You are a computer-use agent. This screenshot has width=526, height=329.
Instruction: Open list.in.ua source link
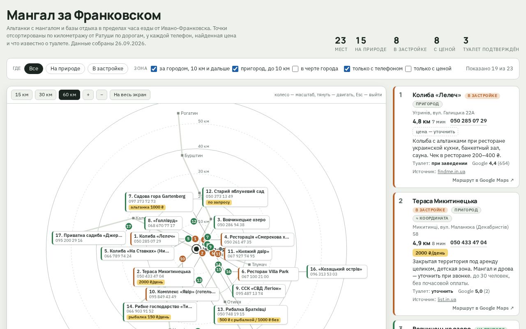coord(447,299)
